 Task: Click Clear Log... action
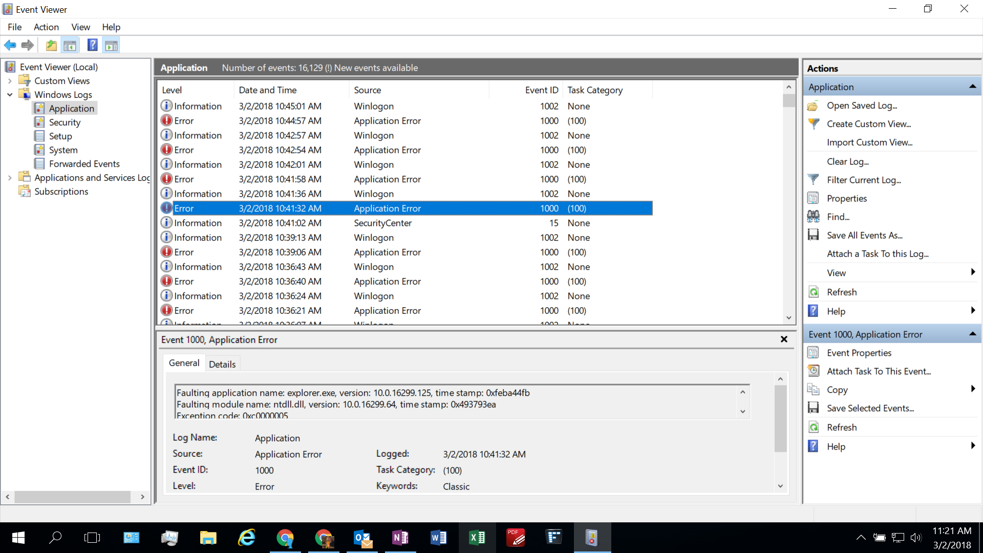click(847, 161)
